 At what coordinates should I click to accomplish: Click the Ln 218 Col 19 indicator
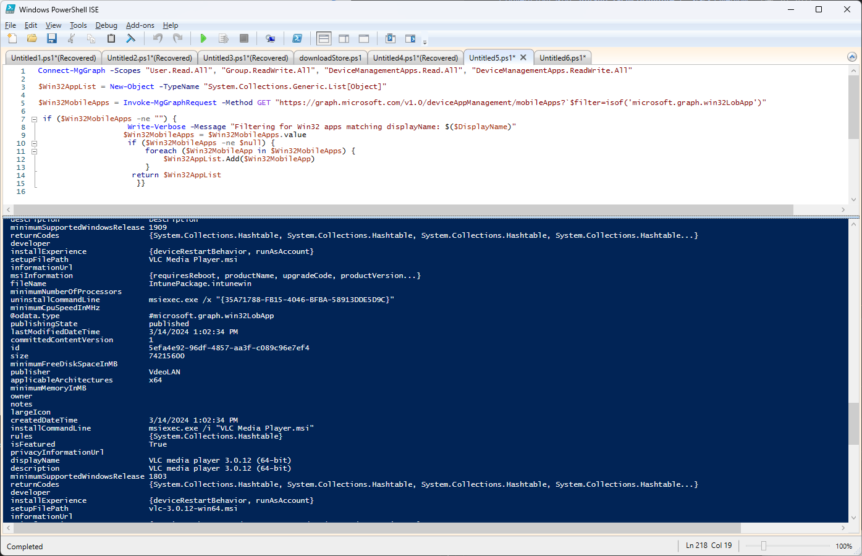tap(709, 545)
